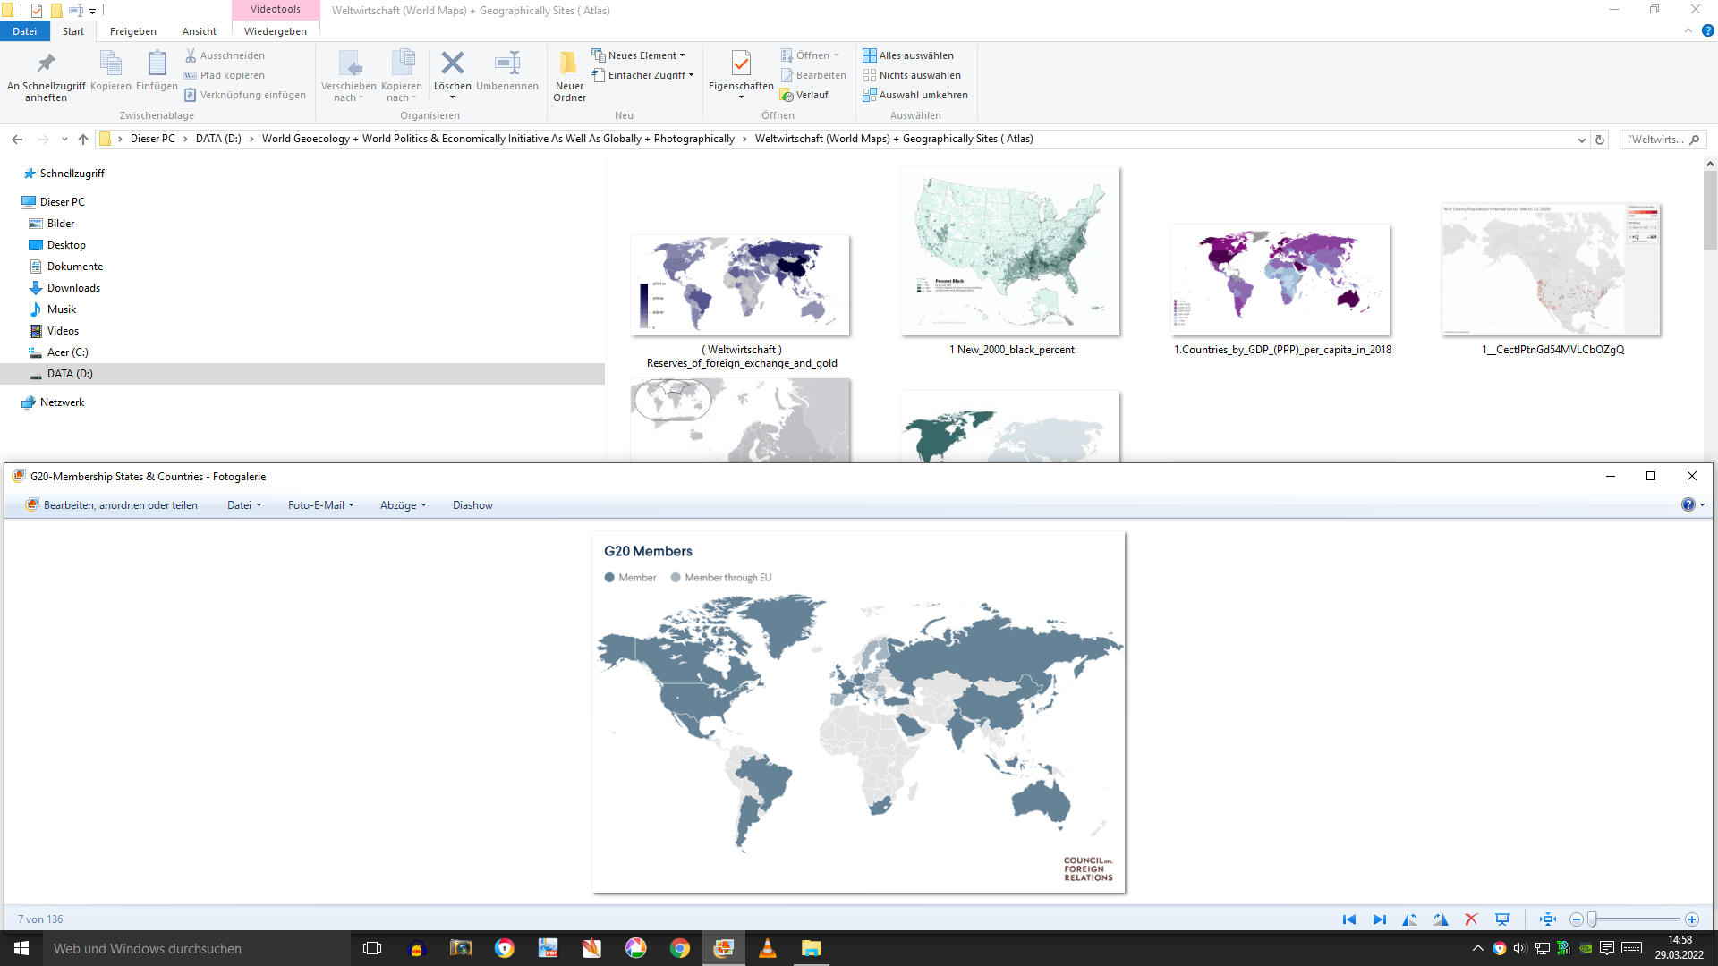This screenshot has height=966, width=1718.
Task: Expand the Einfacher Zugriff dropdown
Action: pyautogui.click(x=642, y=75)
